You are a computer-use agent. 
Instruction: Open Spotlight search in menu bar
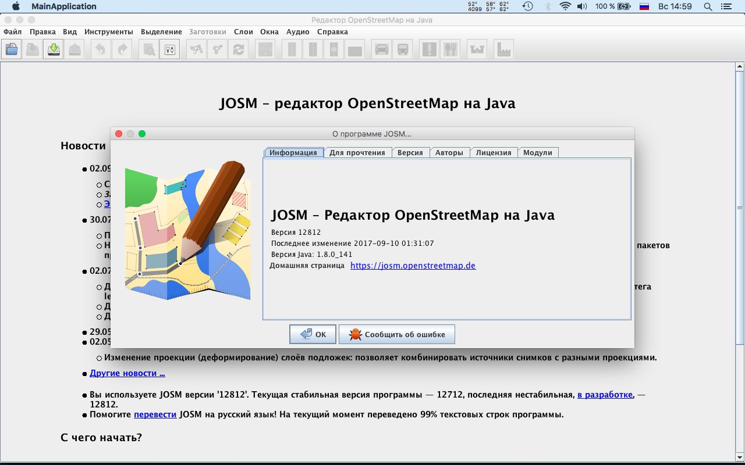click(x=708, y=6)
